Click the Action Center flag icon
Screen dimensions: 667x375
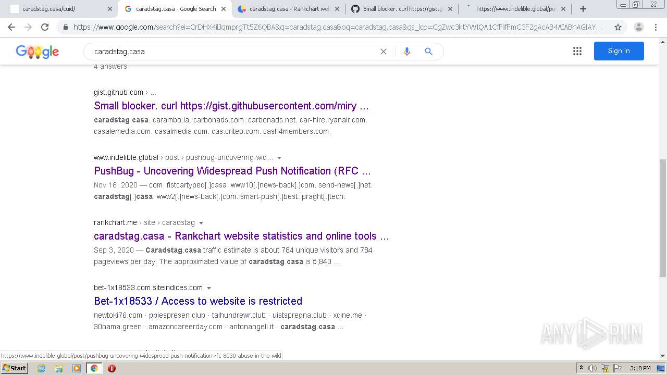[617, 368]
